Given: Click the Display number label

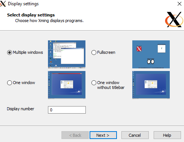Looking at the screenshot, I should (x=21, y=109).
